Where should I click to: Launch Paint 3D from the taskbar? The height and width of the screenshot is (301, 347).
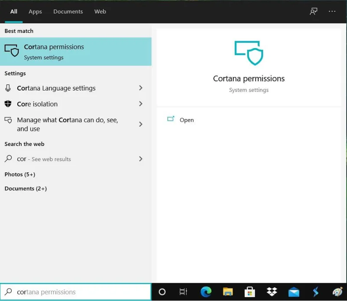tap(337, 292)
